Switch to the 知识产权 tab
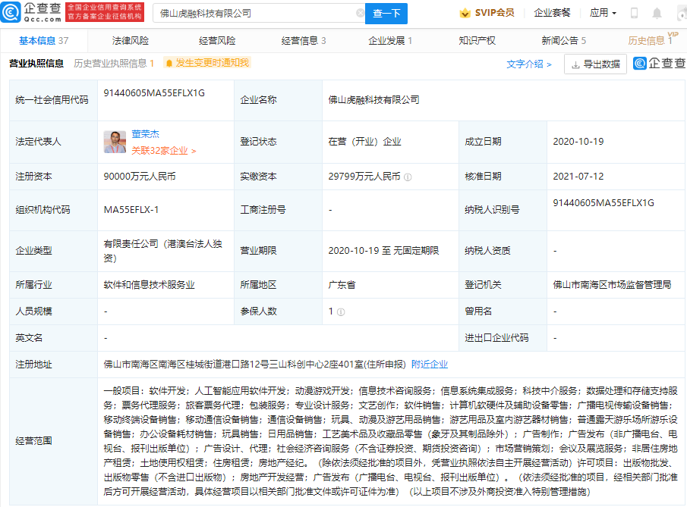Screen dimensions: 687x507 tap(477, 41)
